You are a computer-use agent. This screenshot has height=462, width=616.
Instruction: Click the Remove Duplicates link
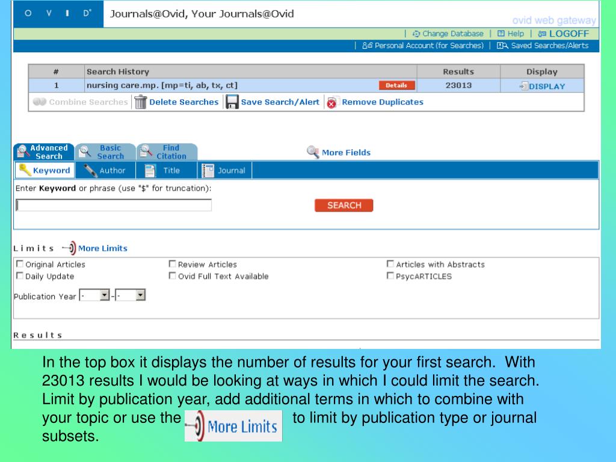(x=383, y=102)
